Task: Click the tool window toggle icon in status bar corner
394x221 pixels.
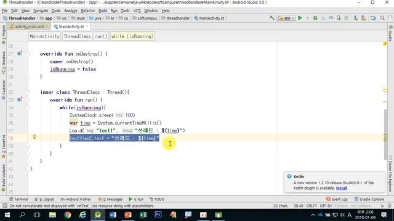Action: (5, 206)
